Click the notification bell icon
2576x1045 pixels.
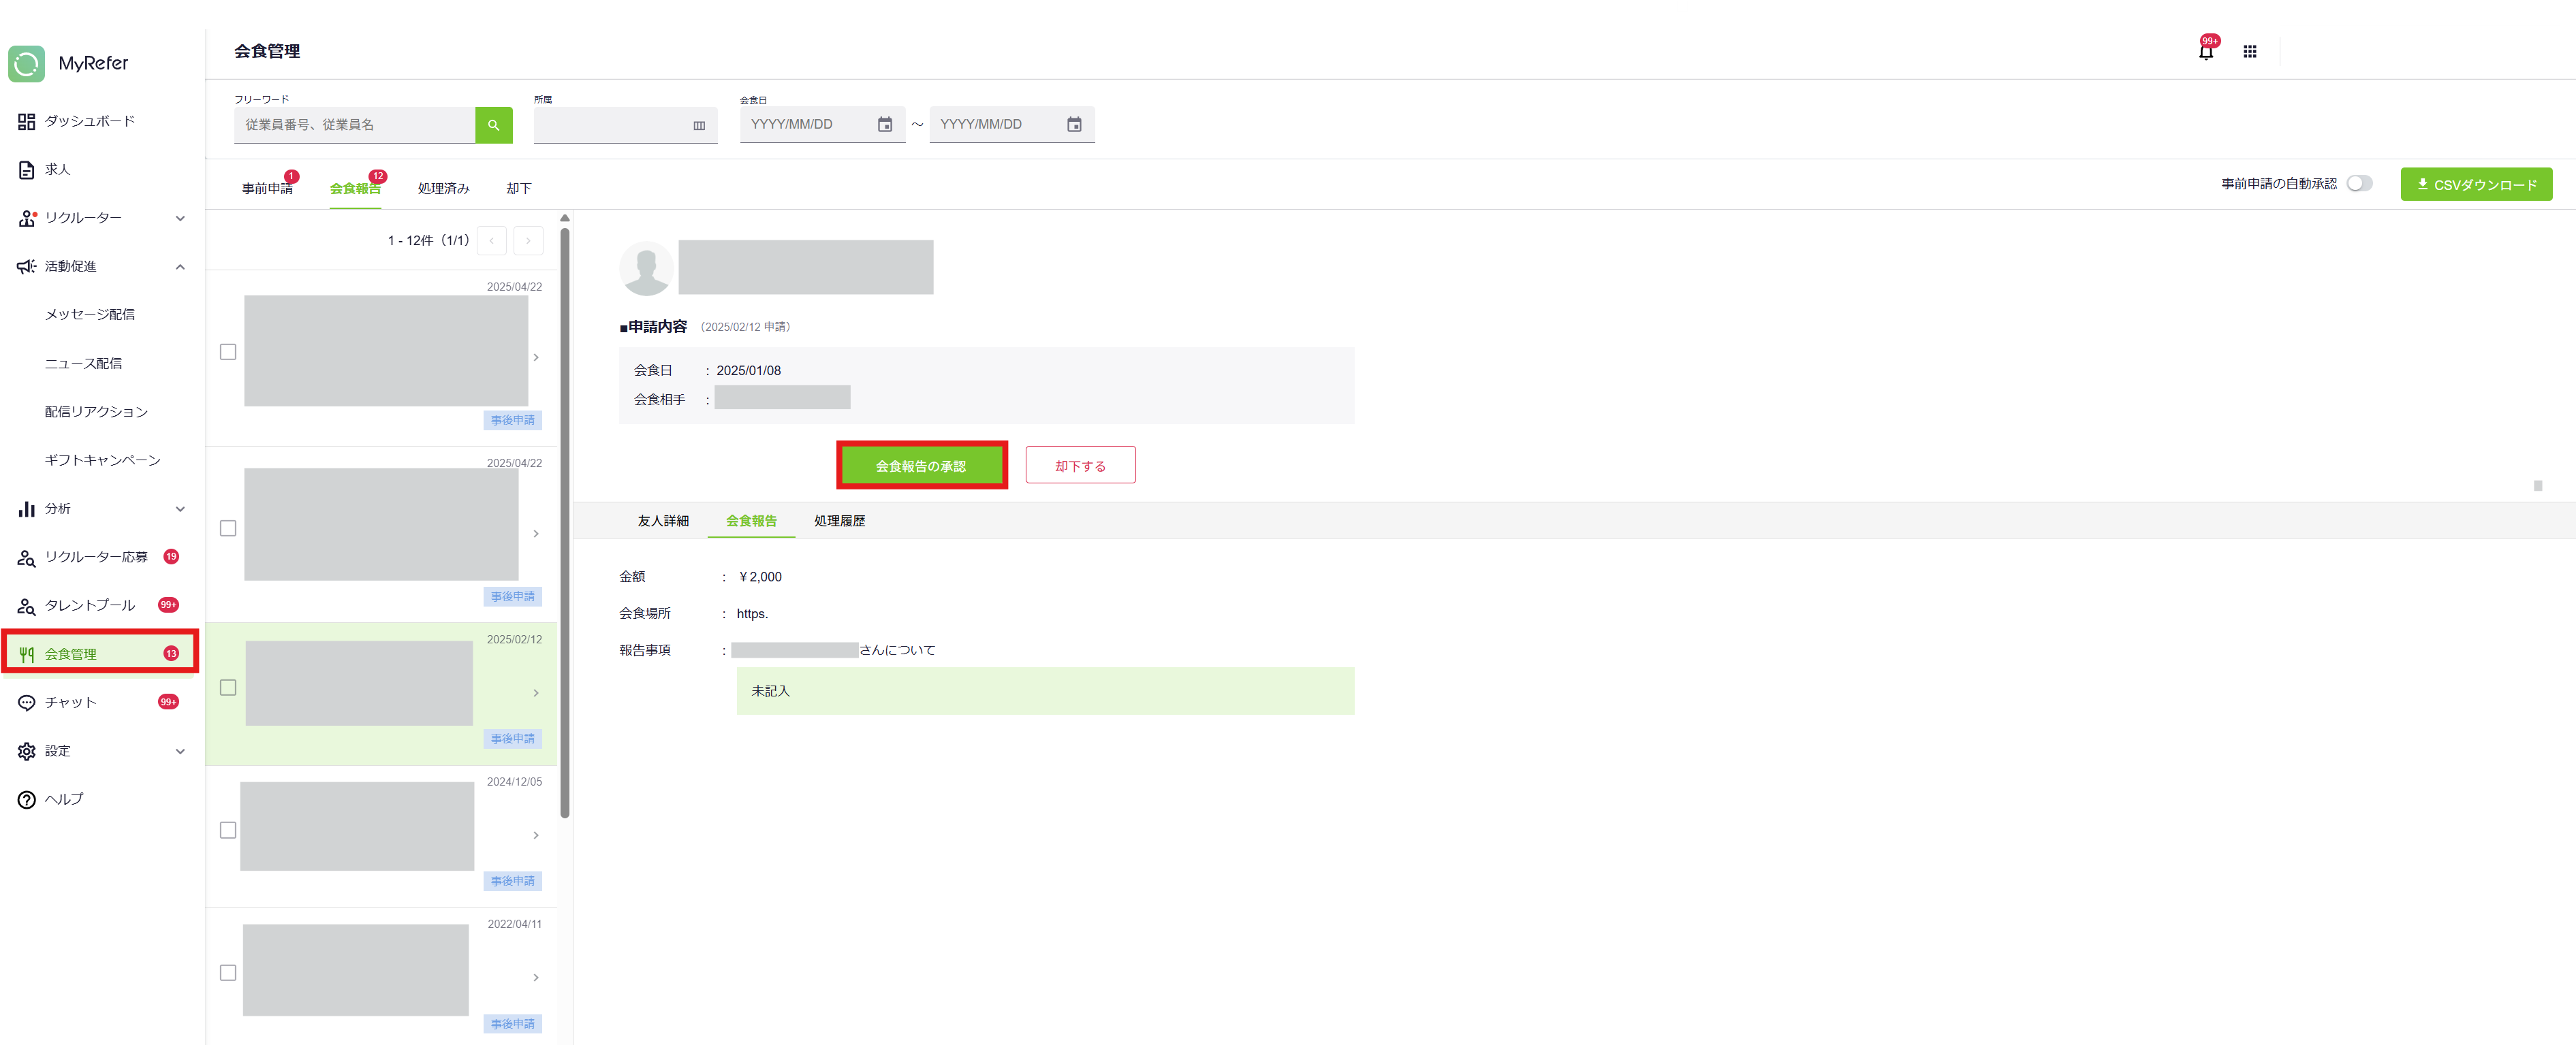point(2205,52)
